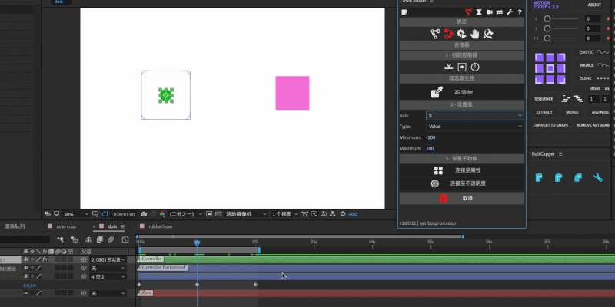Viewport: 615px width, 307px height.
Task: Click ascending stairs sequence icon in Motion Tools
Action: pos(565,99)
